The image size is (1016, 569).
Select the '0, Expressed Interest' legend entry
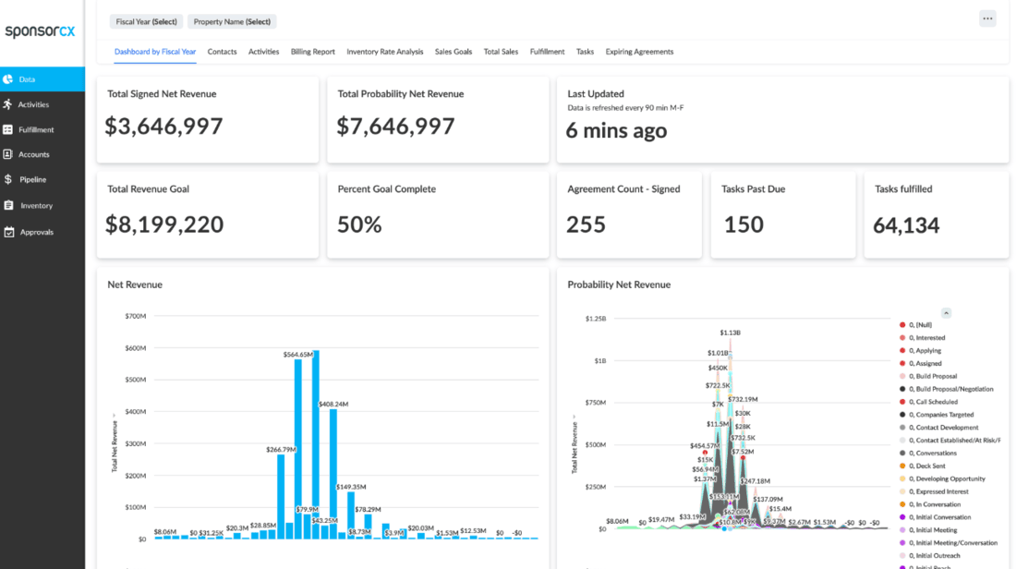(x=933, y=492)
